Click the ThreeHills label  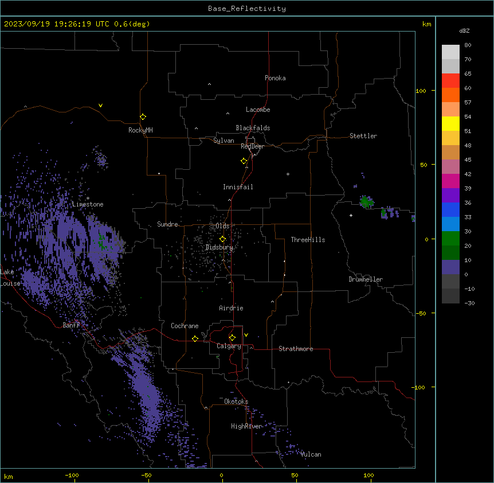pyautogui.click(x=308, y=240)
